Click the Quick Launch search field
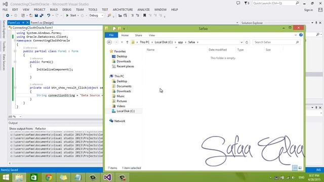 275,4
